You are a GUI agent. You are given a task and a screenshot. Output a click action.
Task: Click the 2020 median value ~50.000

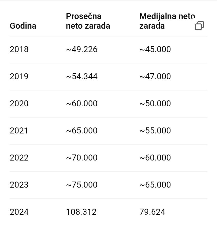[155, 103]
